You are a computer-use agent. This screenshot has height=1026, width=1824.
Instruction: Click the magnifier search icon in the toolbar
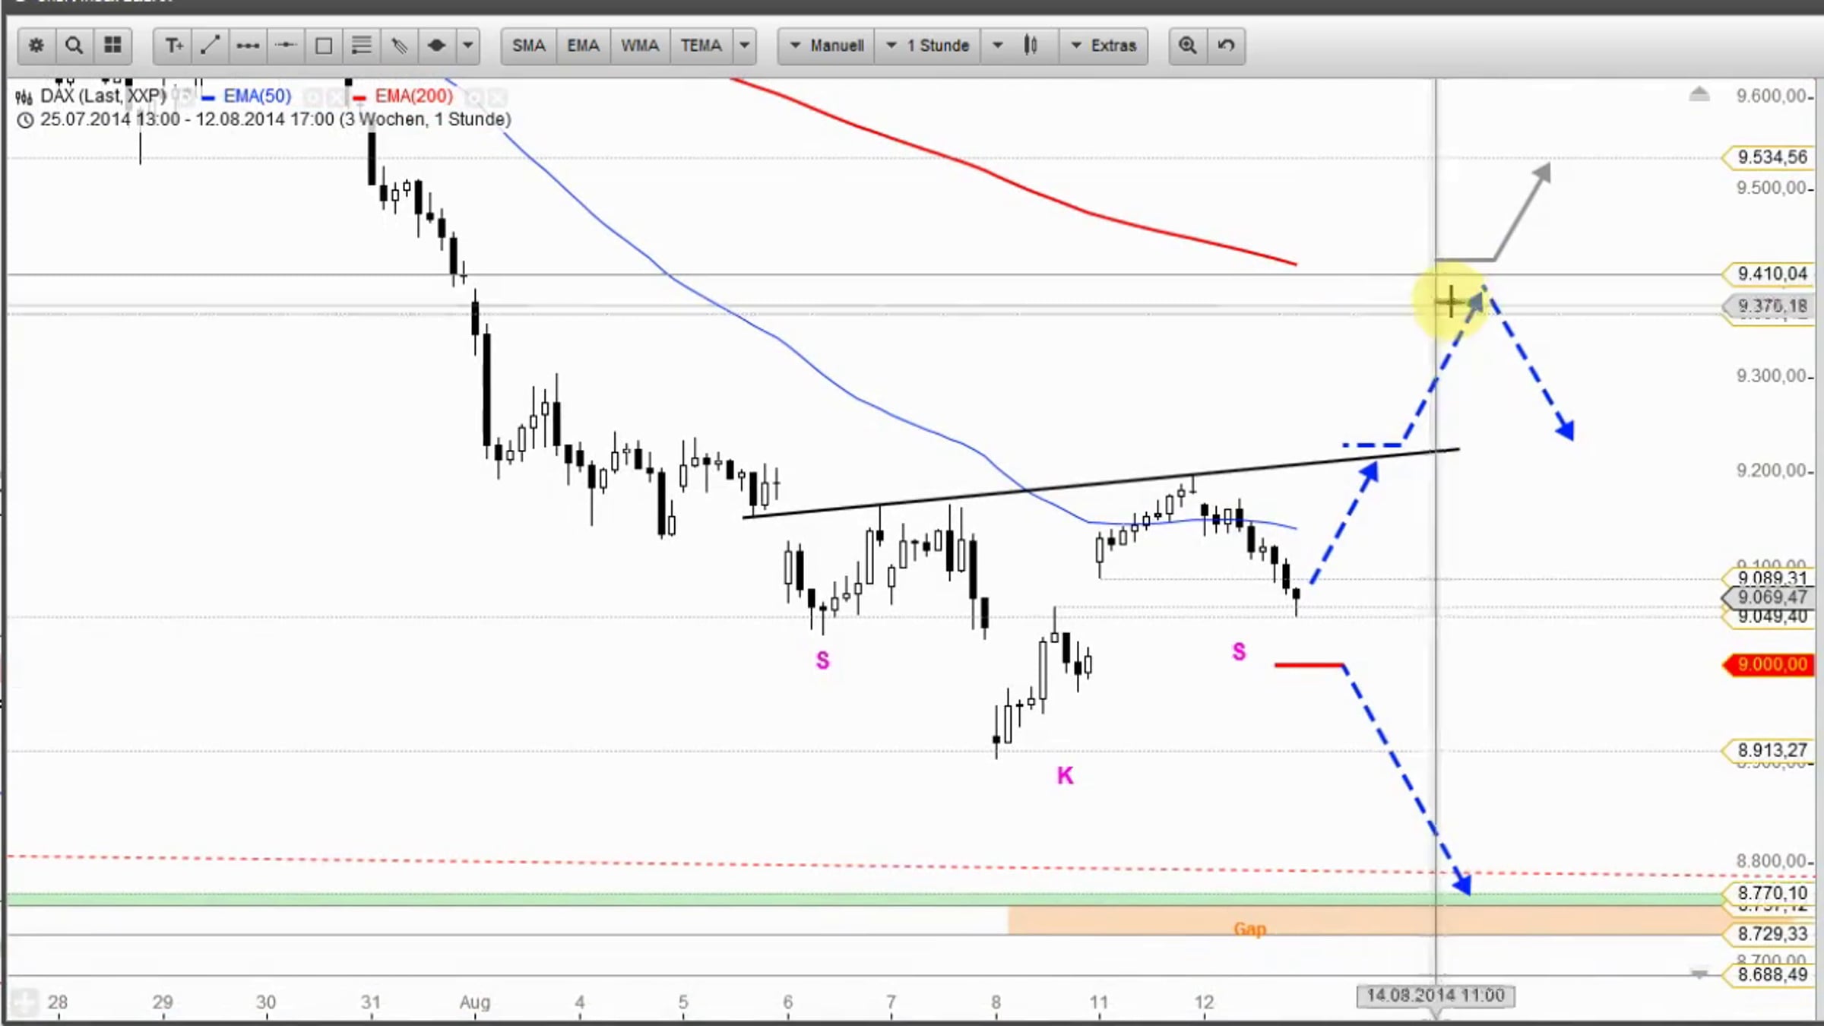point(74,46)
